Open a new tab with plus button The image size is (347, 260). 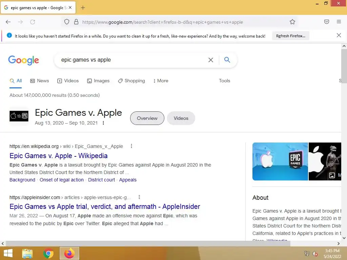(x=83, y=8)
